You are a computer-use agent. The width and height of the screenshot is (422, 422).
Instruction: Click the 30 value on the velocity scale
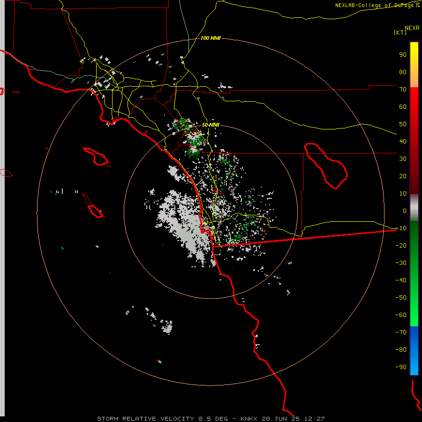(403, 159)
